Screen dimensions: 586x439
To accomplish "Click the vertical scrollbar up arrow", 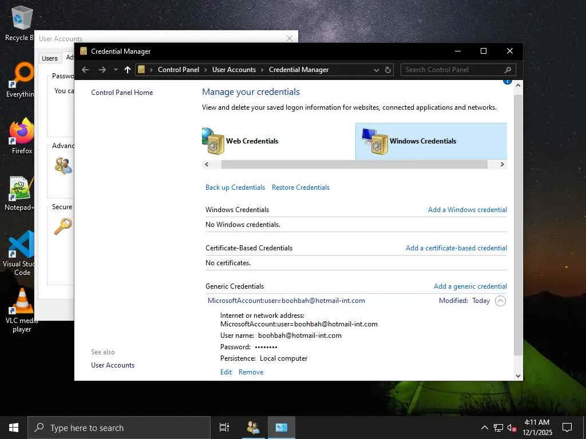I will (x=518, y=86).
